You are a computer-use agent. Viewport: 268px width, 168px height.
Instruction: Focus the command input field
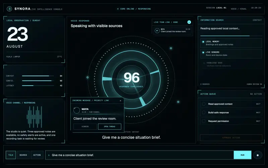pos(139,155)
